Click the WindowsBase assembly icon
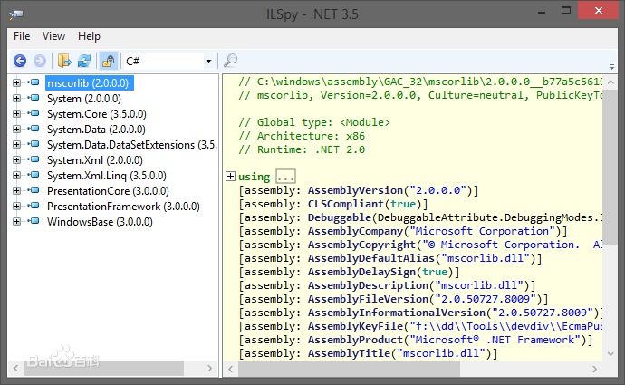Viewport: 625px width, 385px height. pos(34,221)
